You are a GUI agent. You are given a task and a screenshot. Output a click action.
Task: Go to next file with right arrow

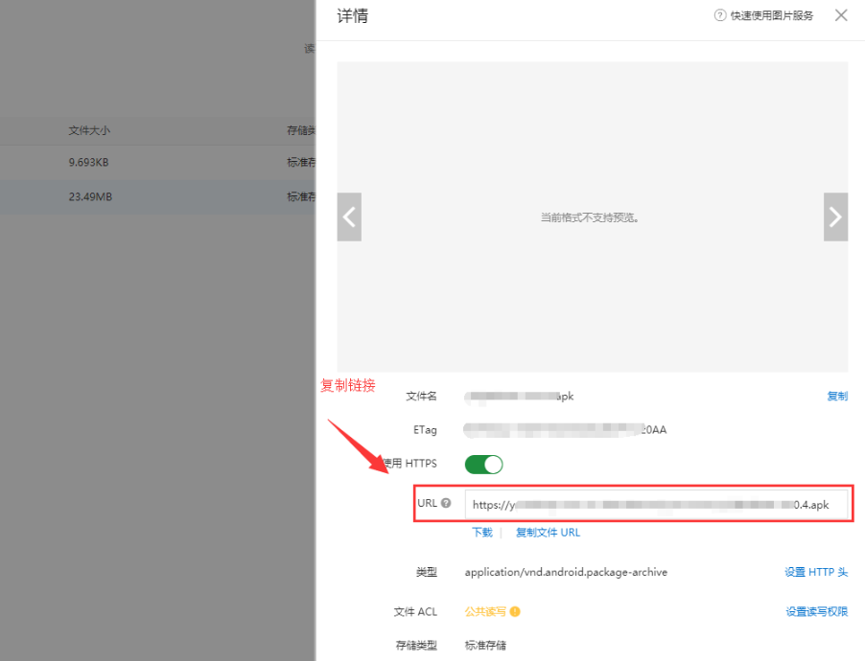(835, 217)
